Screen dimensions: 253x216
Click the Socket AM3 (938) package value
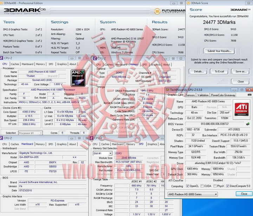pyautogui.click(x=42, y=80)
